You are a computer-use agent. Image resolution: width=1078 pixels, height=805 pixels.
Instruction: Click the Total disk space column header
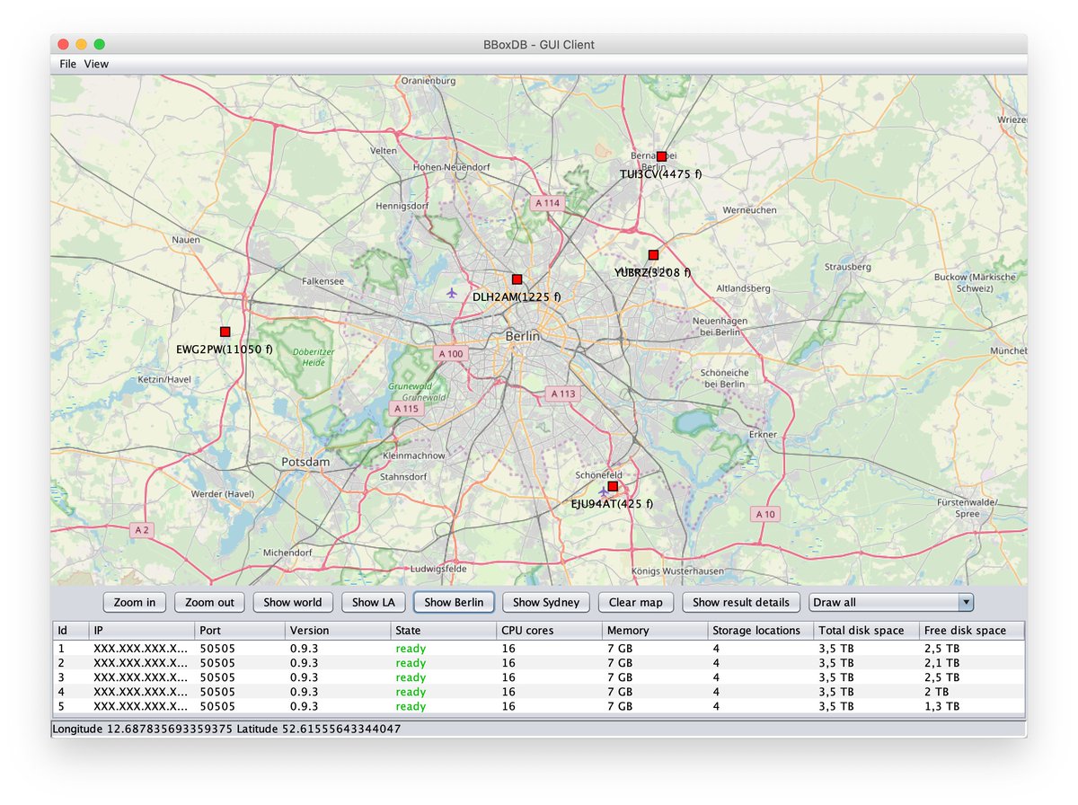(867, 631)
